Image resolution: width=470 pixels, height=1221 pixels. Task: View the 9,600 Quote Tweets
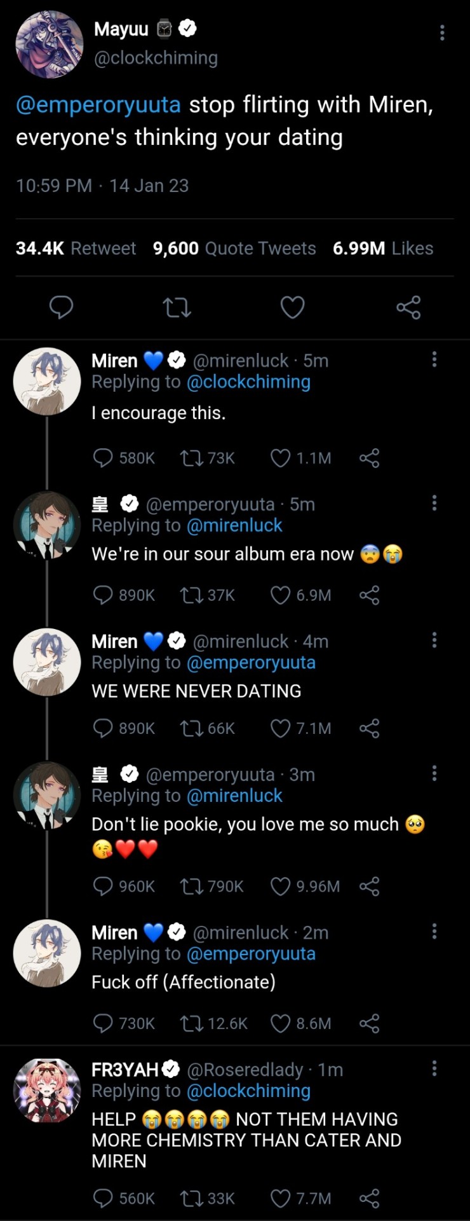(x=234, y=248)
